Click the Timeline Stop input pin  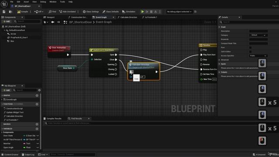[201, 60]
